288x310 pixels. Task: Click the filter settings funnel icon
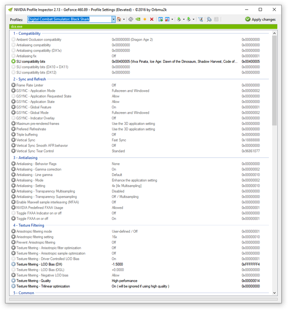pyautogui.click(x=201, y=19)
